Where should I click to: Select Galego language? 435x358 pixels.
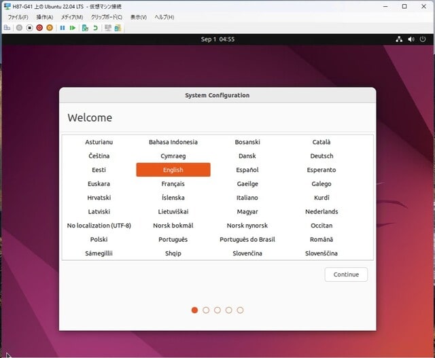point(321,184)
